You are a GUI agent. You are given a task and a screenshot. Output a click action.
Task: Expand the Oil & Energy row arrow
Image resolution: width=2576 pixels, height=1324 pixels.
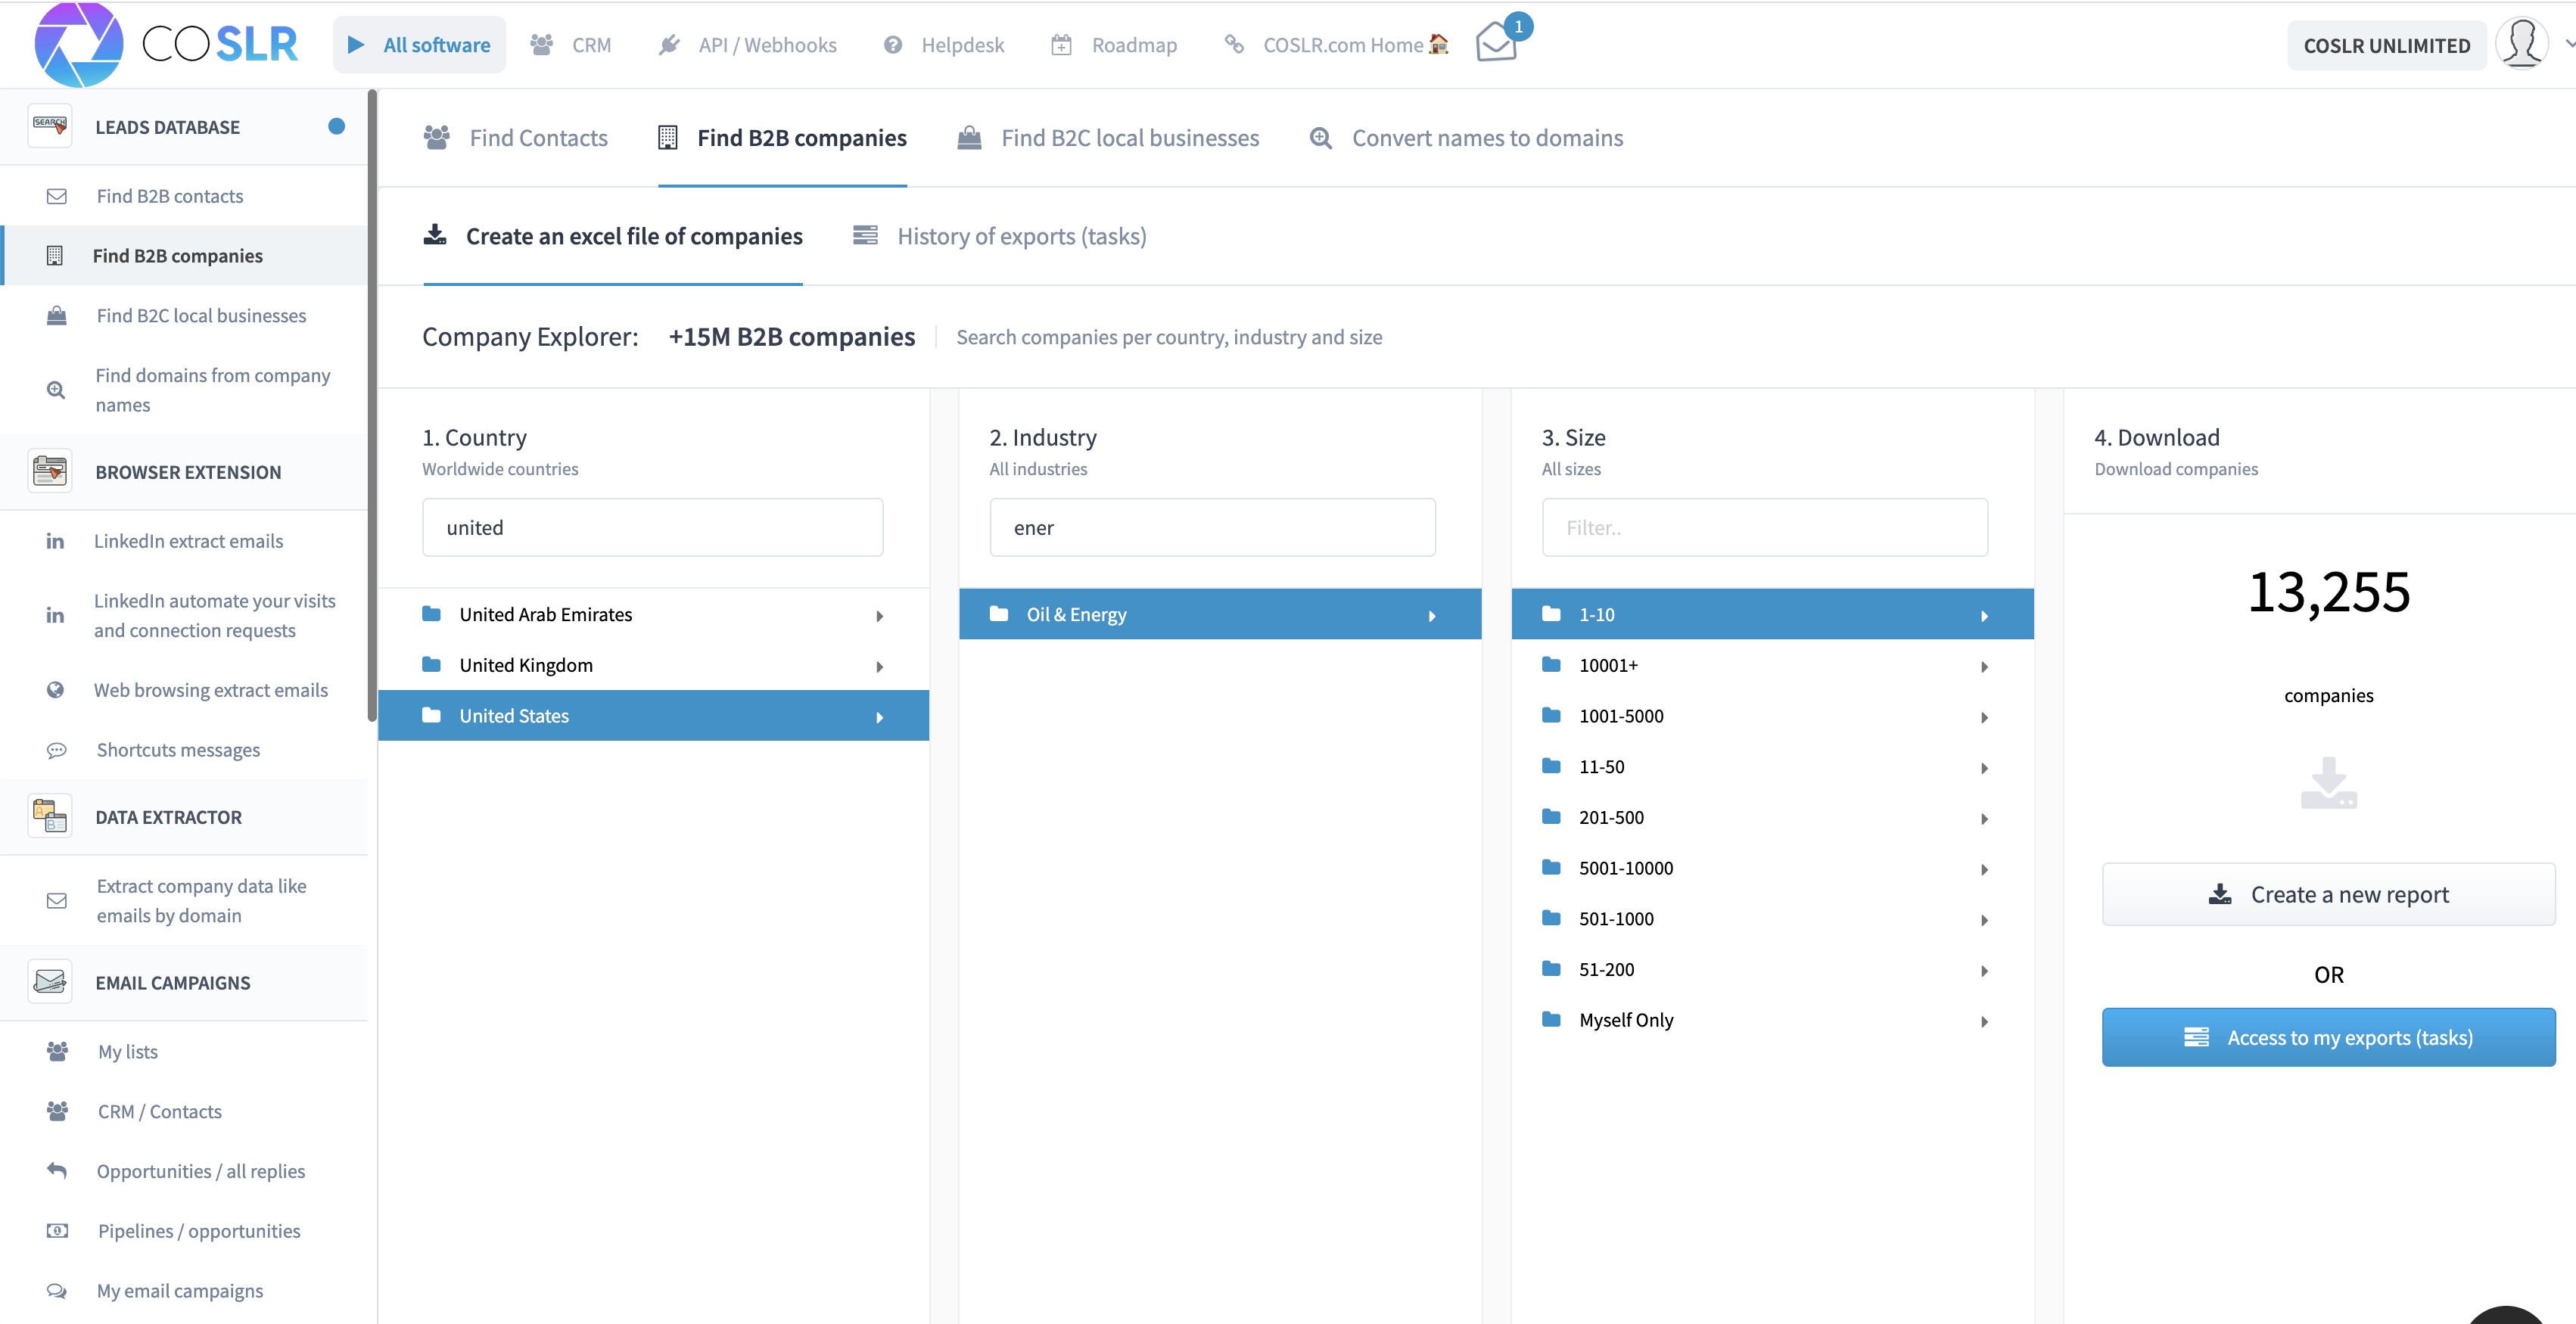pyautogui.click(x=1432, y=616)
